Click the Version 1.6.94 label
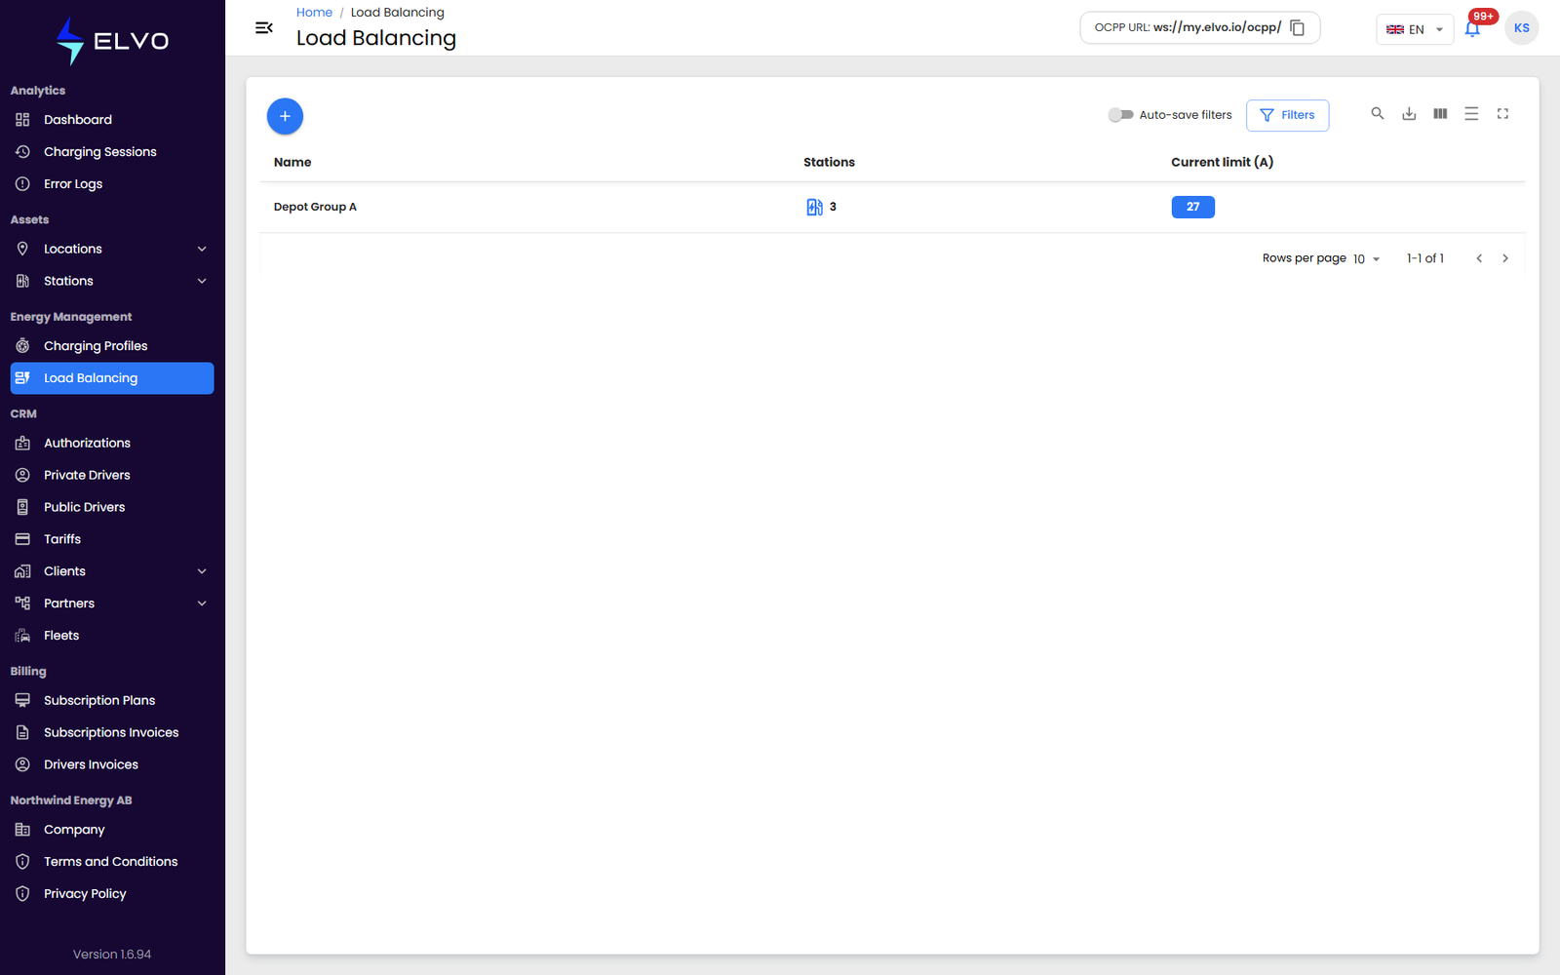This screenshot has height=975, width=1560. (x=112, y=955)
